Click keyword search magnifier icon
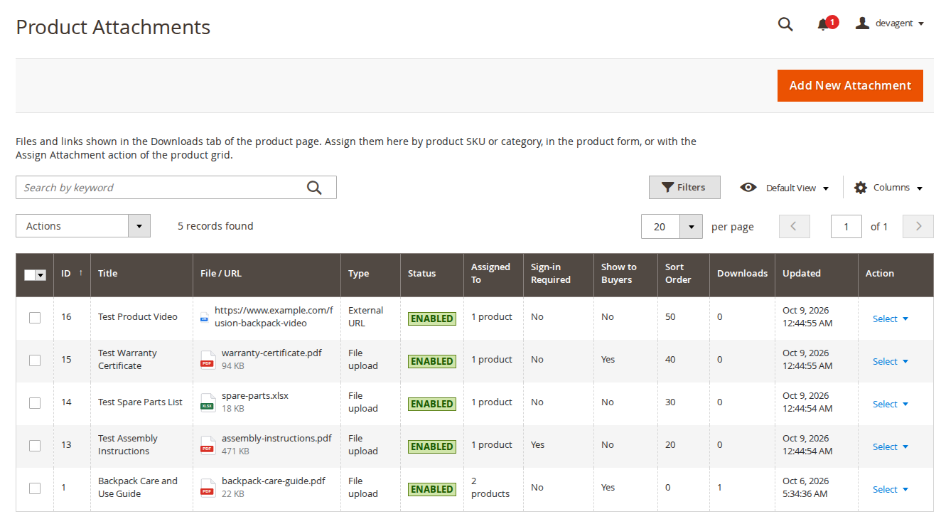 coord(314,188)
